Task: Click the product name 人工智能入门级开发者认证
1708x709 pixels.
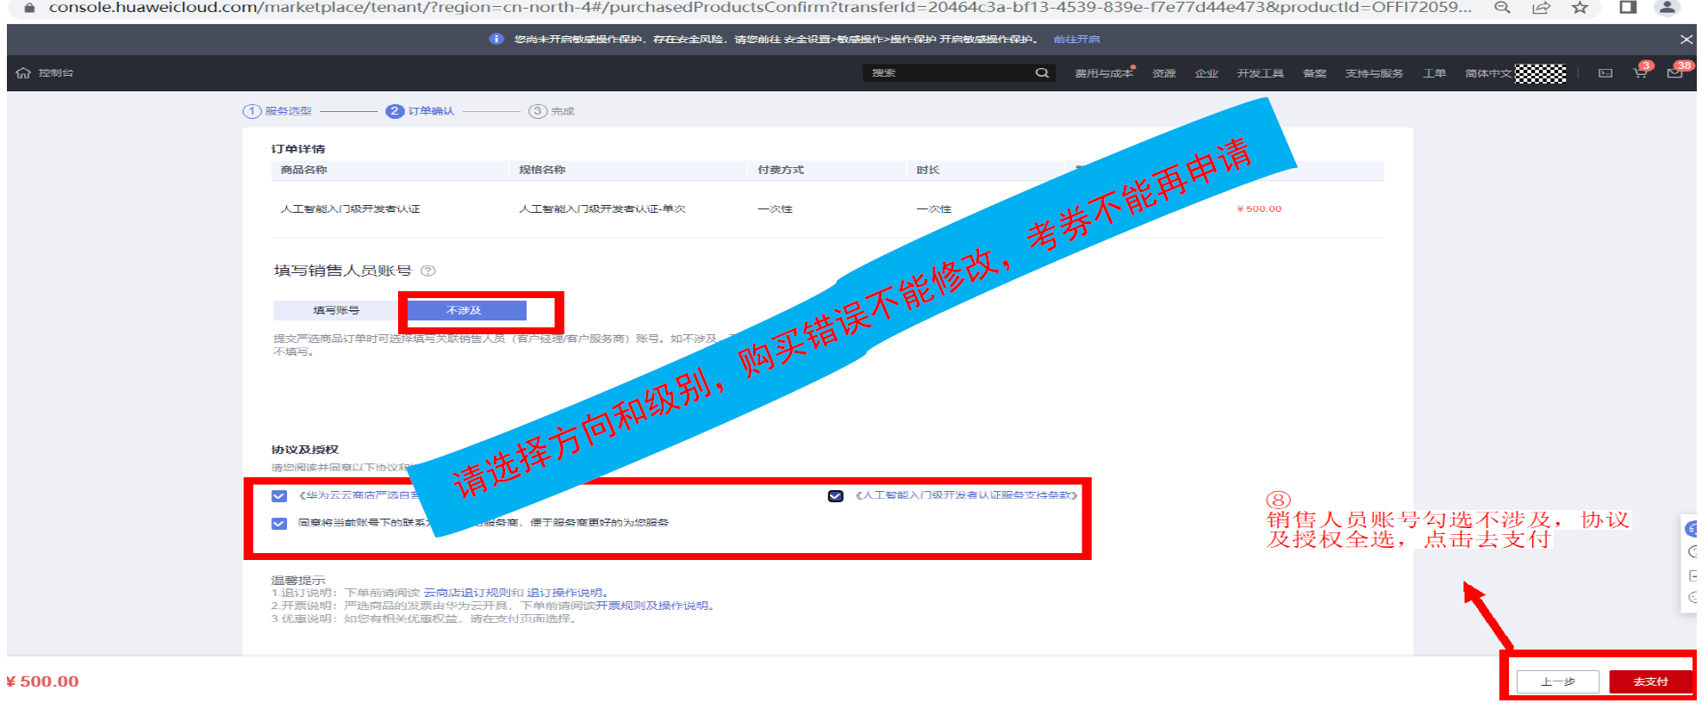Action: [351, 209]
